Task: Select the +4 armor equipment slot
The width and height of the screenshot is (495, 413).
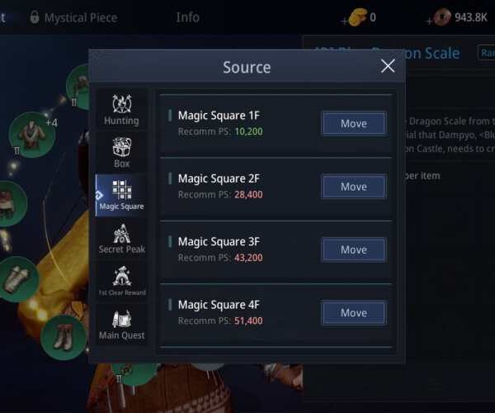Action: point(32,135)
